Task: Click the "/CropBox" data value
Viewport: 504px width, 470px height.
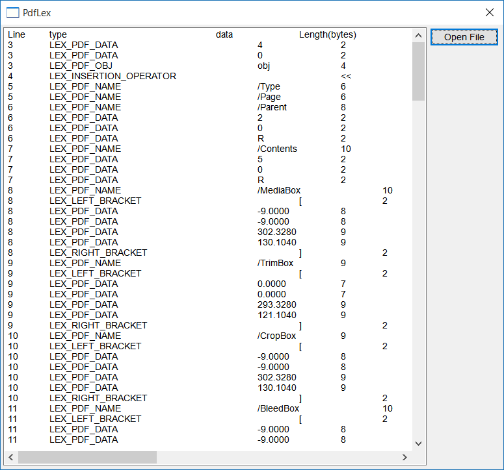Action: (276, 336)
